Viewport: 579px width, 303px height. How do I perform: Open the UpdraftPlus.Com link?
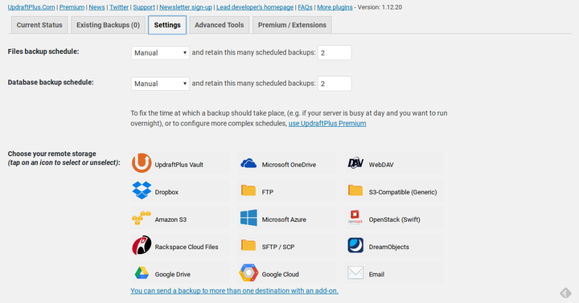[31, 7]
